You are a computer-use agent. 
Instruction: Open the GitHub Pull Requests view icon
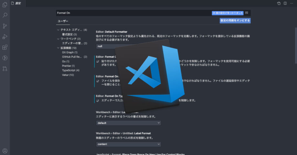click(5, 68)
